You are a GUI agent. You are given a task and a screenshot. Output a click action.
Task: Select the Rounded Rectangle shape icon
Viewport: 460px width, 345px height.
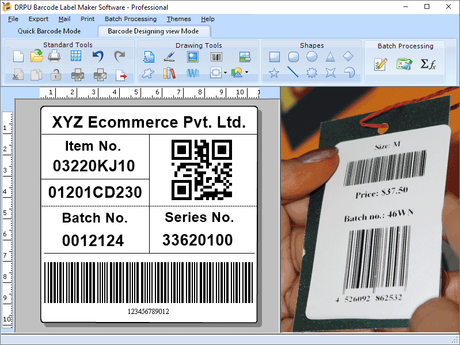tap(294, 56)
